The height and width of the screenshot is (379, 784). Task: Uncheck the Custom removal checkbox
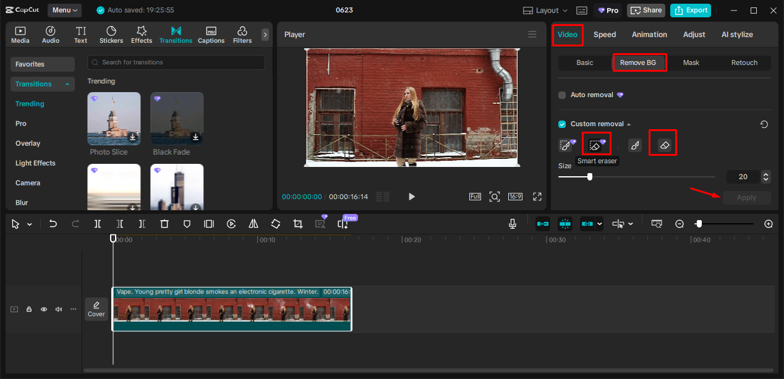[562, 124]
